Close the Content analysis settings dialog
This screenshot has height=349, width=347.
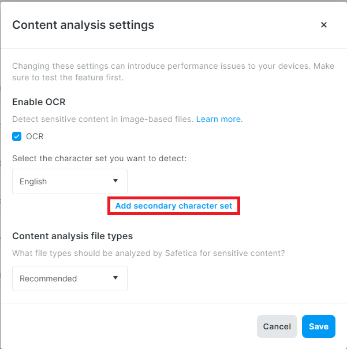pyautogui.click(x=323, y=25)
